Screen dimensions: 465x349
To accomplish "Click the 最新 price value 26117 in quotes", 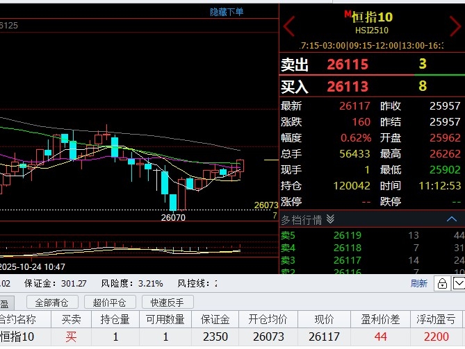I will [354, 106].
